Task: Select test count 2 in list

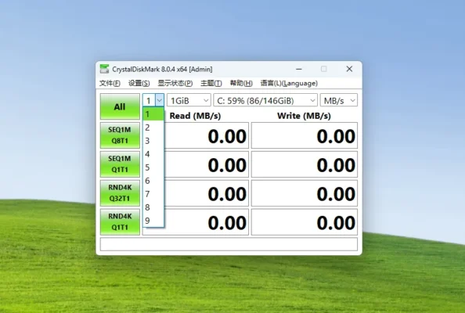Action: (153, 128)
